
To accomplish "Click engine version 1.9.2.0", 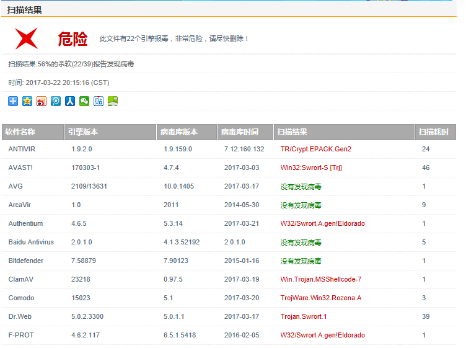I will click(x=81, y=149).
